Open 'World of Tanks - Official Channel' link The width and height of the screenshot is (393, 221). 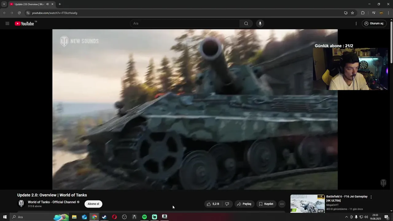(52, 202)
